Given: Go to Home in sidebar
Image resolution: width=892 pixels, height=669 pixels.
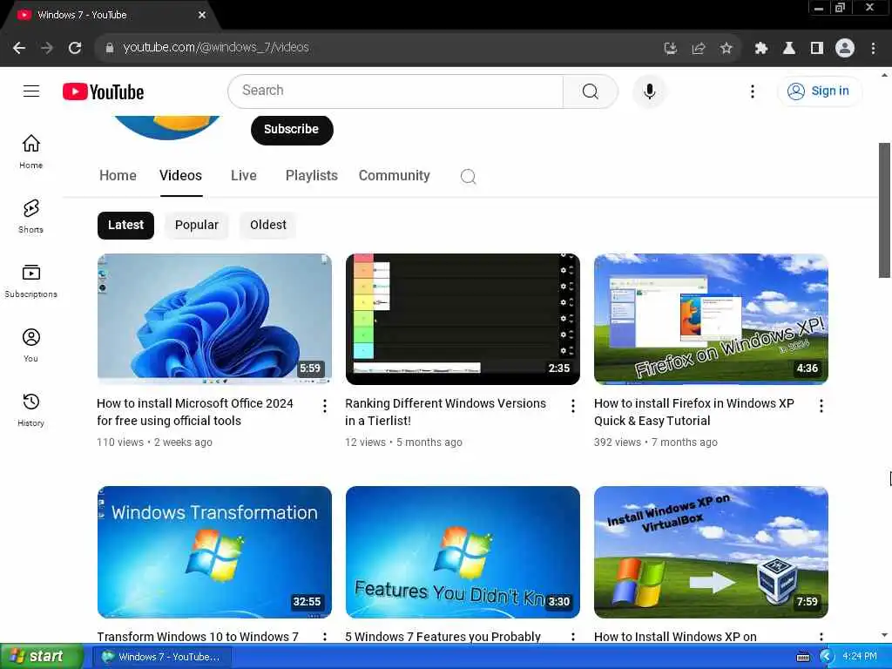Looking at the screenshot, I should click(30, 152).
